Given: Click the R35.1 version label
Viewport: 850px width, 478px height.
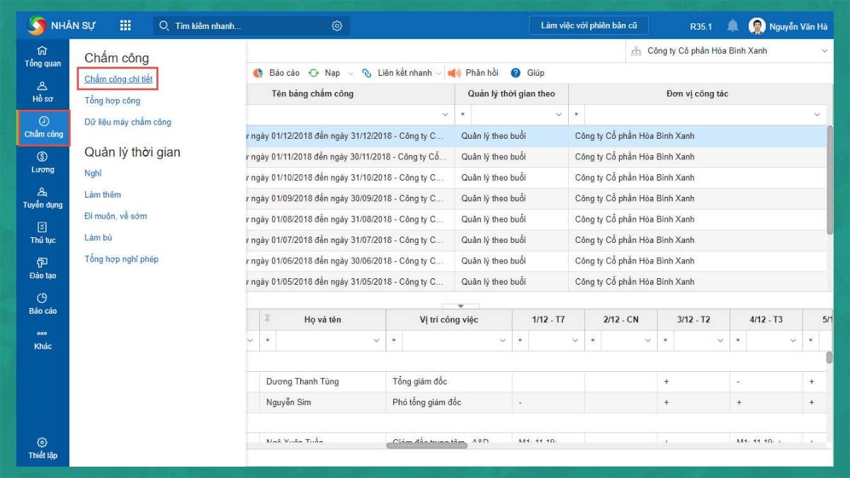Looking at the screenshot, I should (701, 26).
